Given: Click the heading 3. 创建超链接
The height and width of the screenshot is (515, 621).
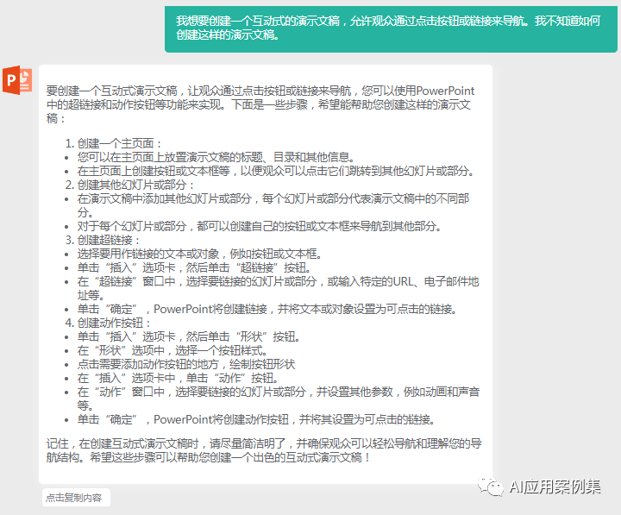Looking at the screenshot, I should (103, 240).
